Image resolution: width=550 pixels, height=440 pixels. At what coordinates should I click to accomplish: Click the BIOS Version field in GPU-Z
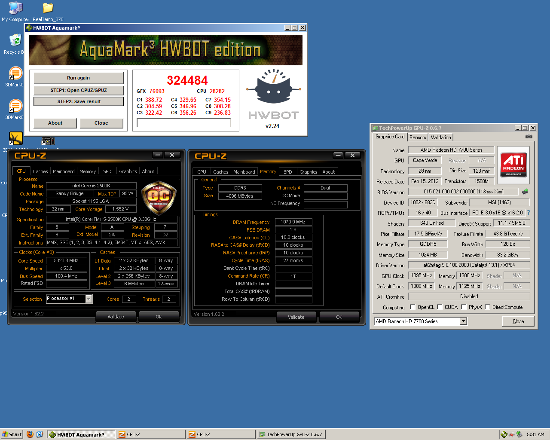pyautogui.click(x=463, y=192)
